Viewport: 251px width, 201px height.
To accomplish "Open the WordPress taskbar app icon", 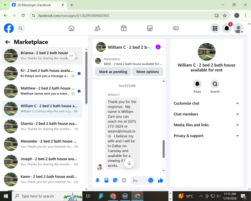I will [125, 196].
